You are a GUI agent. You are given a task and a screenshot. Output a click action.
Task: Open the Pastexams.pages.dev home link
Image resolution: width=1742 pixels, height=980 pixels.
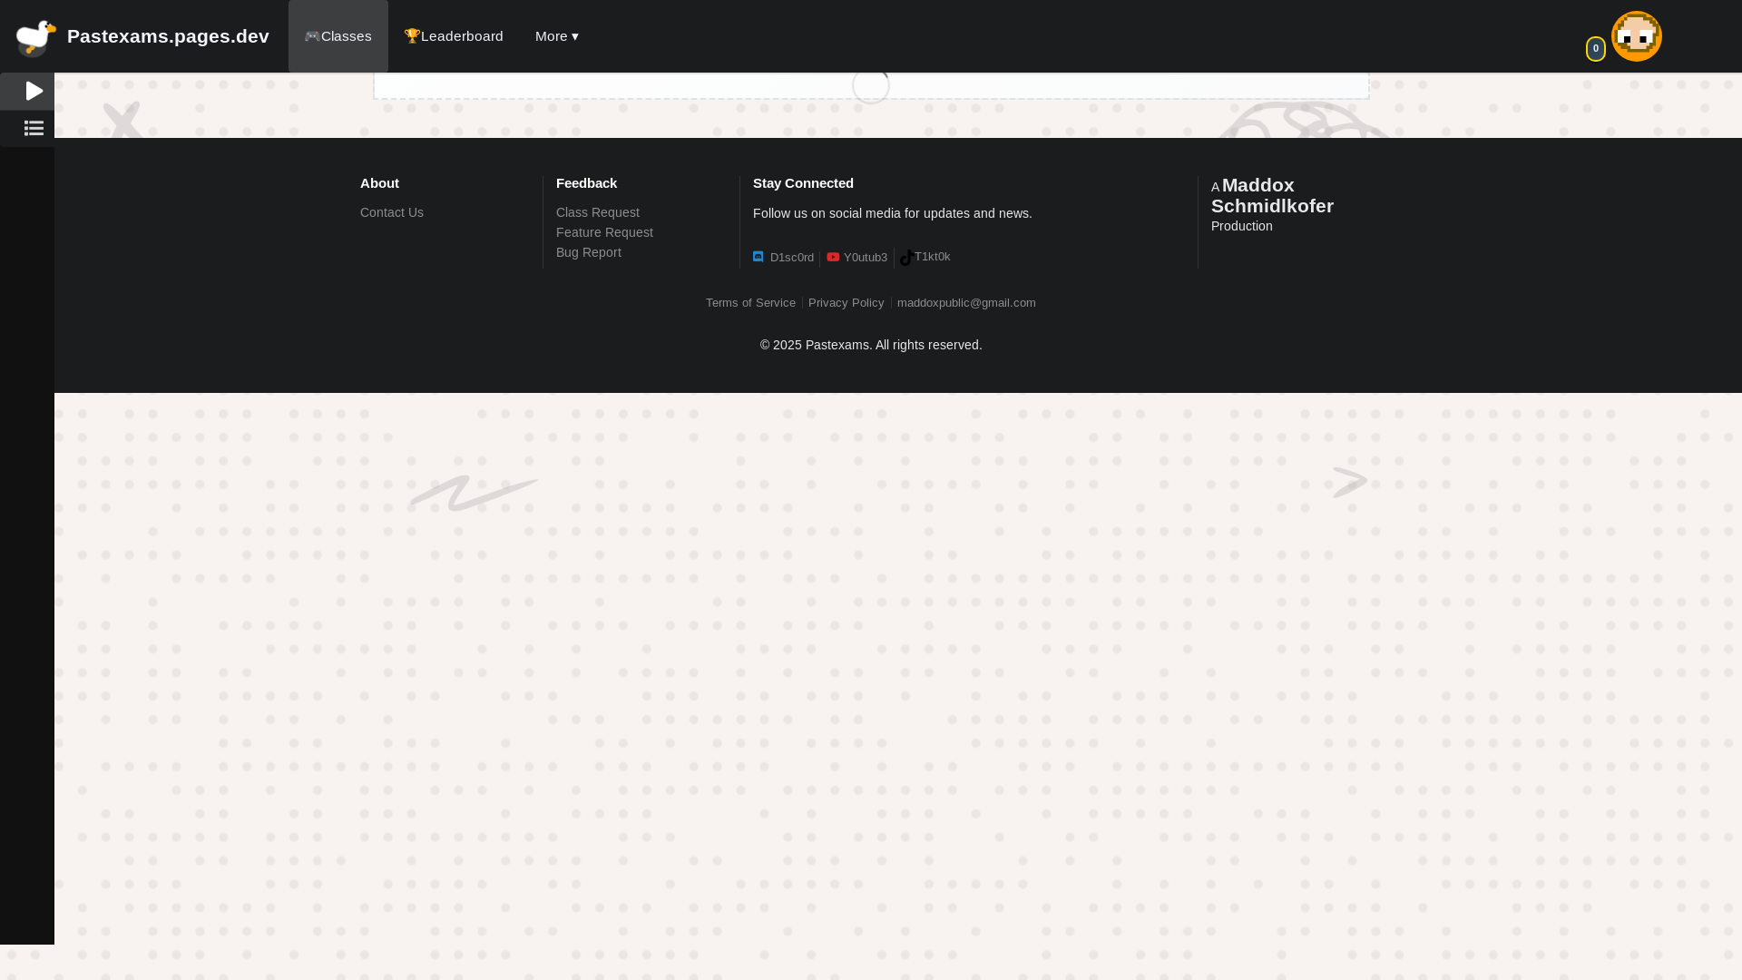(x=168, y=36)
